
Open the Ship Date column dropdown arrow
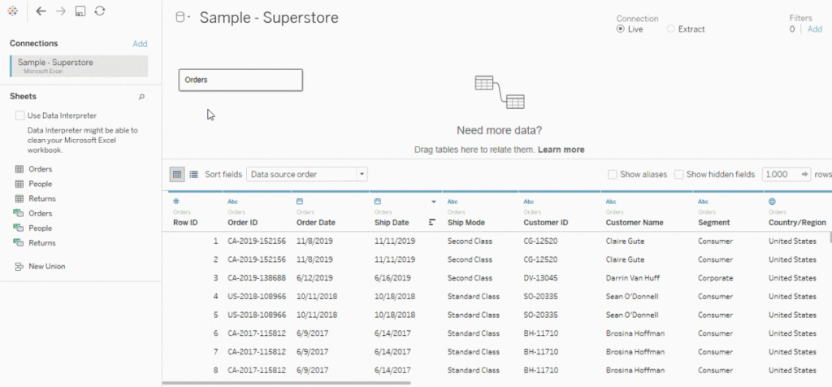(434, 202)
